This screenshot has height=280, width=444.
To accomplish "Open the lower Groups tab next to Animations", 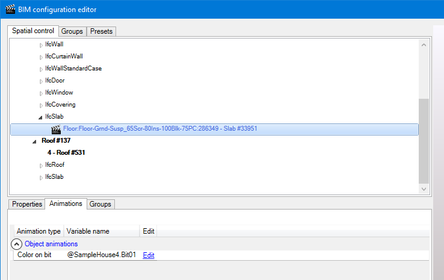I will pos(100,204).
